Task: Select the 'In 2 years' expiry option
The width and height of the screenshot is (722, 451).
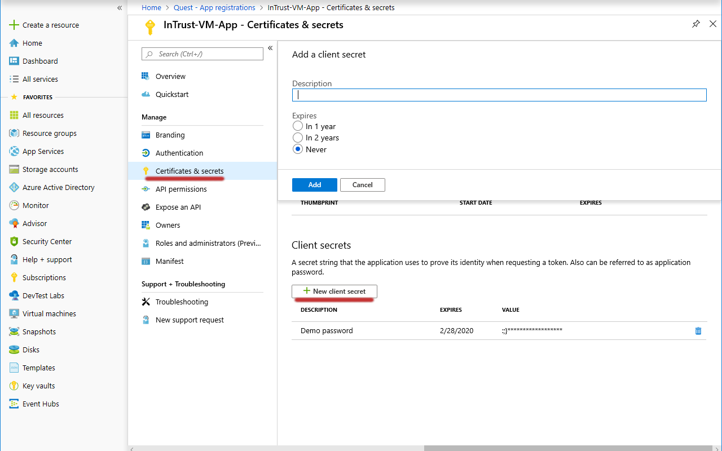Action: pos(298,138)
